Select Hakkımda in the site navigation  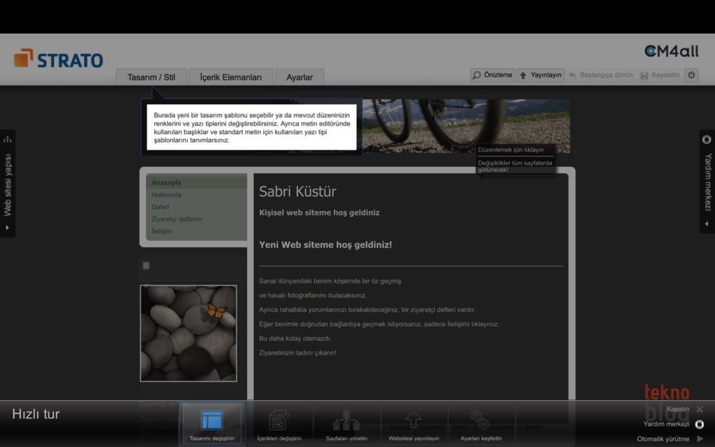click(166, 195)
